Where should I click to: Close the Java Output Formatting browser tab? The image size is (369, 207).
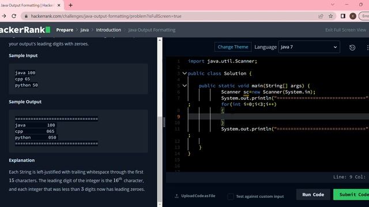[59, 5]
